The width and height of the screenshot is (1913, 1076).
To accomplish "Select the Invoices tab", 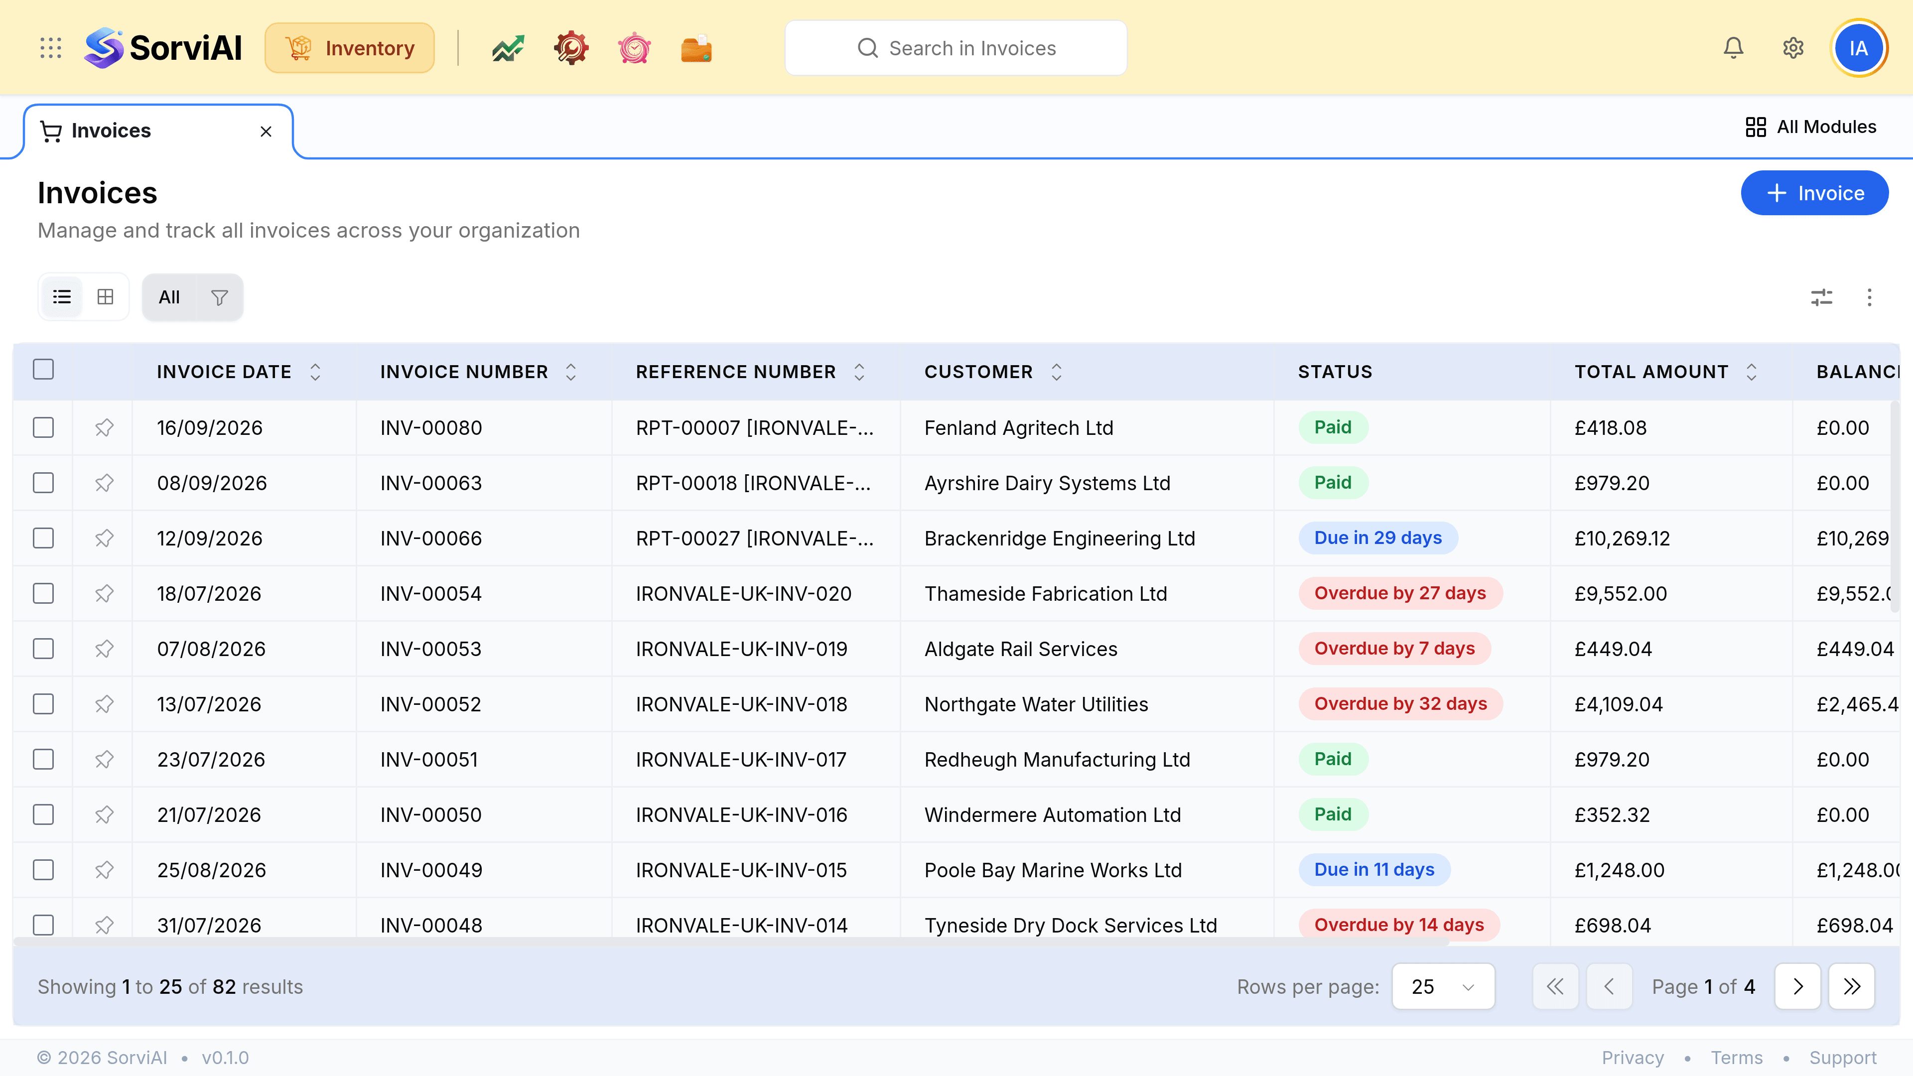I will point(158,132).
